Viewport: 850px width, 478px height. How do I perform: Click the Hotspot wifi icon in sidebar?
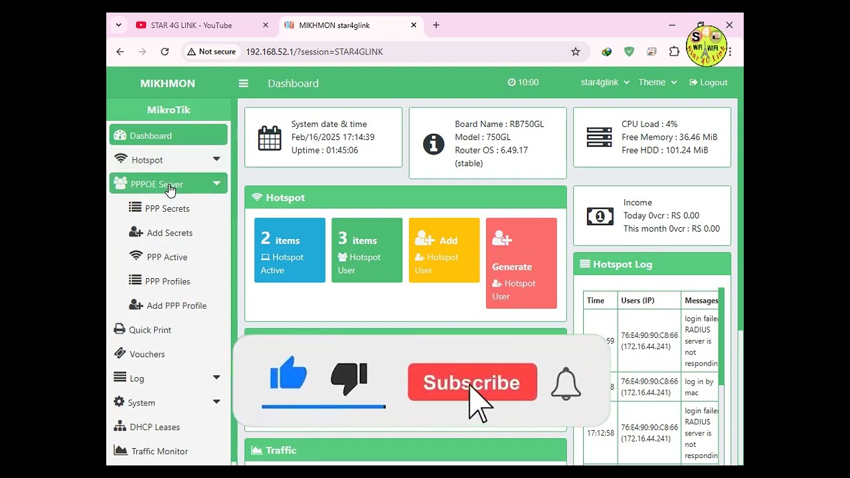(x=120, y=159)
